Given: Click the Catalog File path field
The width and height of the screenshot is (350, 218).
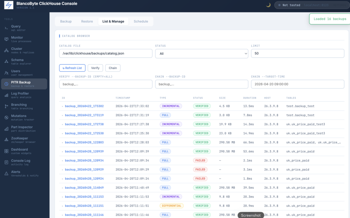Looking at the screenshot, I should 106,53.
